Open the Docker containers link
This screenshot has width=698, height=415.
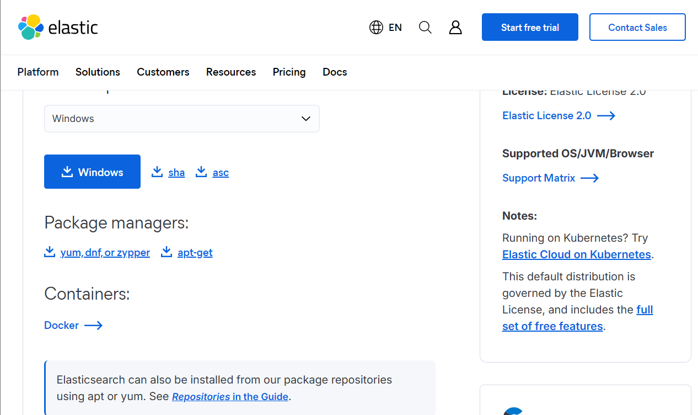tap(61, 325)
